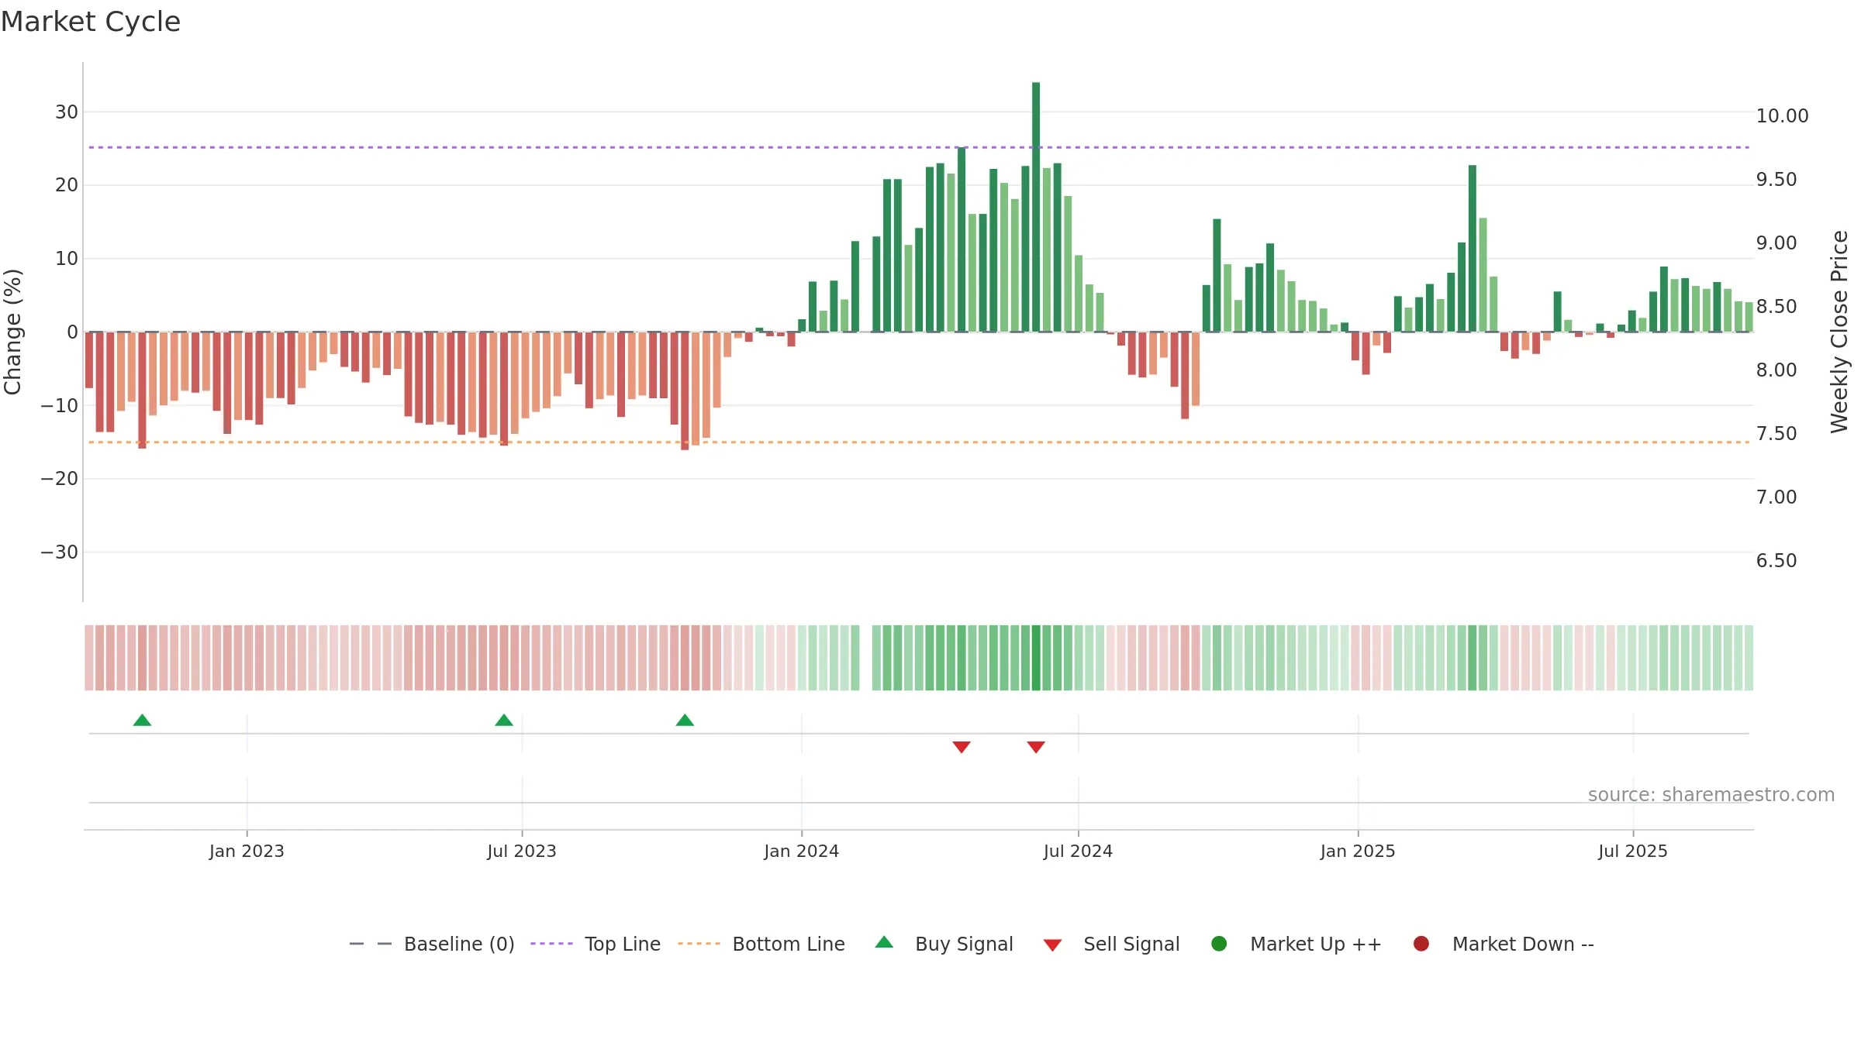Click the orange dotted line sample in the legend
The image size is (1861, 1046).
click(699, 944)
